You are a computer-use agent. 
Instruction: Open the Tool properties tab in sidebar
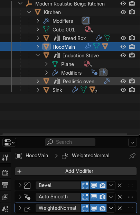pyautogui.click(x=5, y=158)
